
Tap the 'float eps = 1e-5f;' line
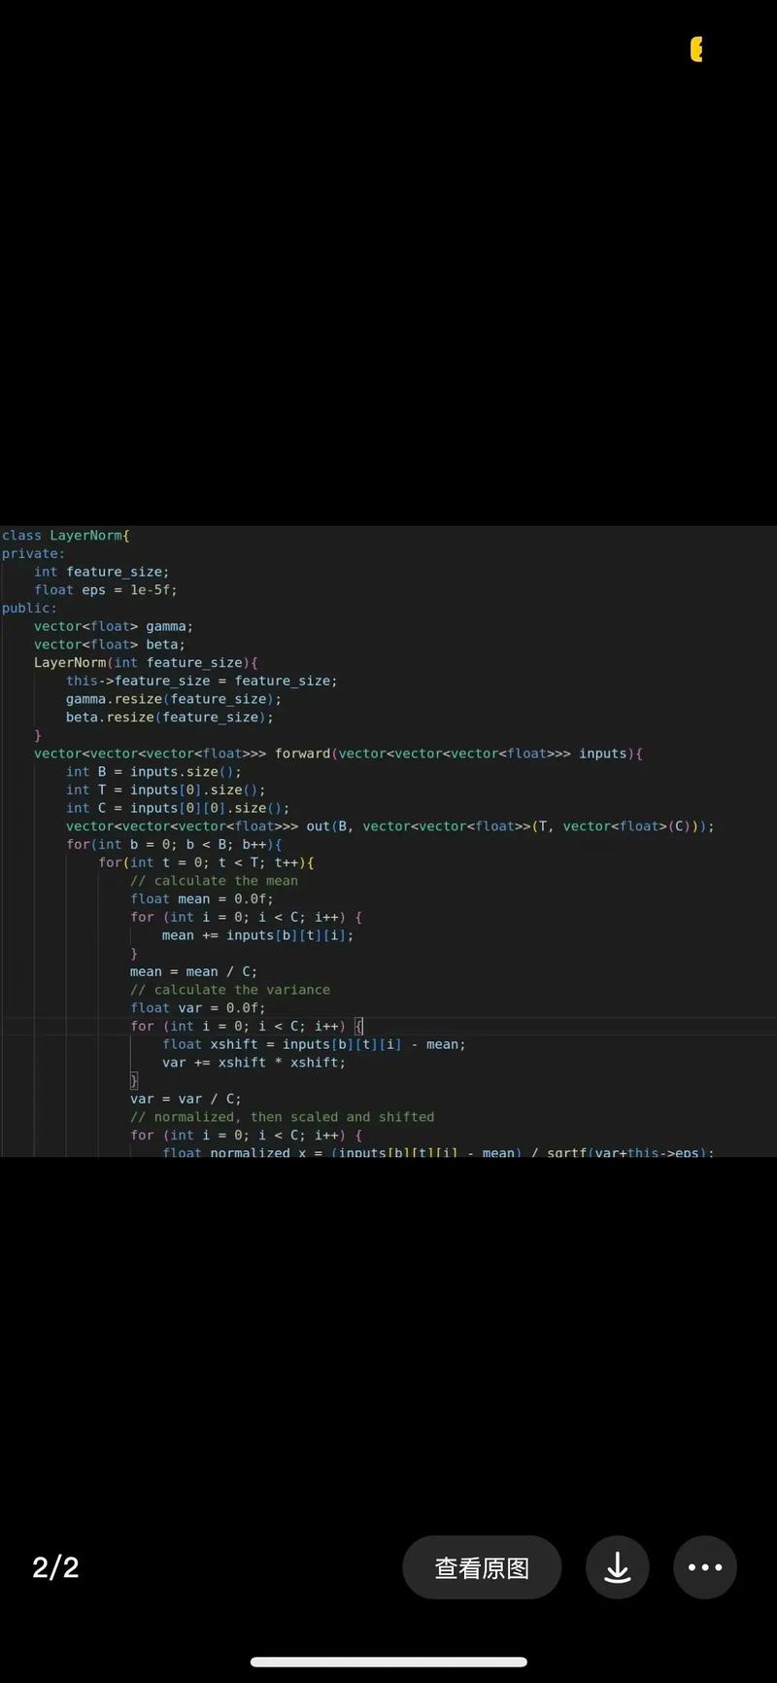click(x=106, y=590)
